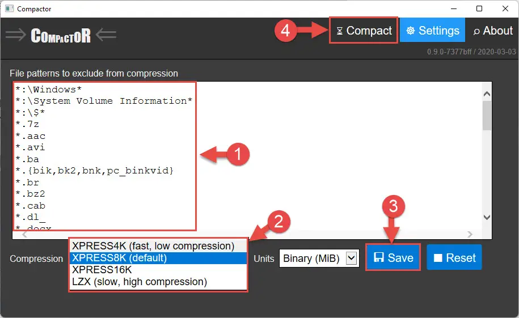Viewport: 519px width, 318px height.
Task: Select XPRESS8K (default) compression option
Action: click(x=158, y=258)
